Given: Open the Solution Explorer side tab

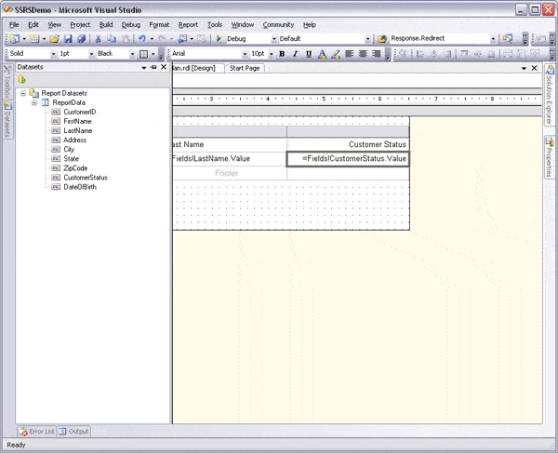Looking at the screenshot, I should pos(550,94).
